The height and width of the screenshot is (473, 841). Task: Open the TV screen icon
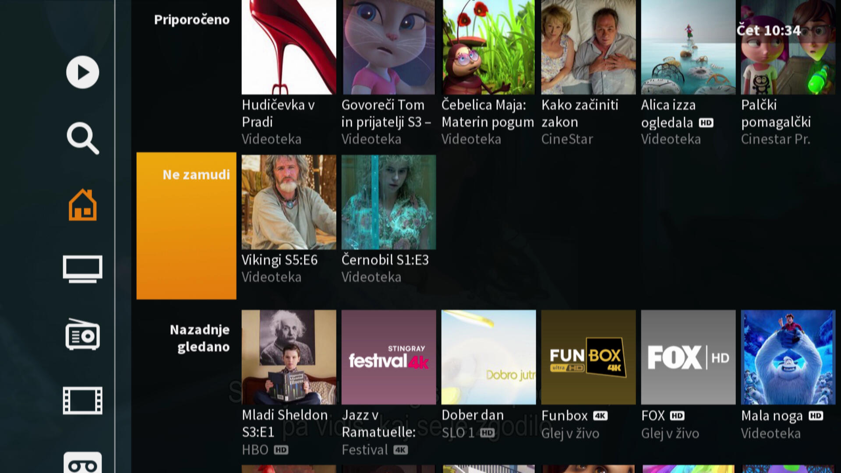82,269
